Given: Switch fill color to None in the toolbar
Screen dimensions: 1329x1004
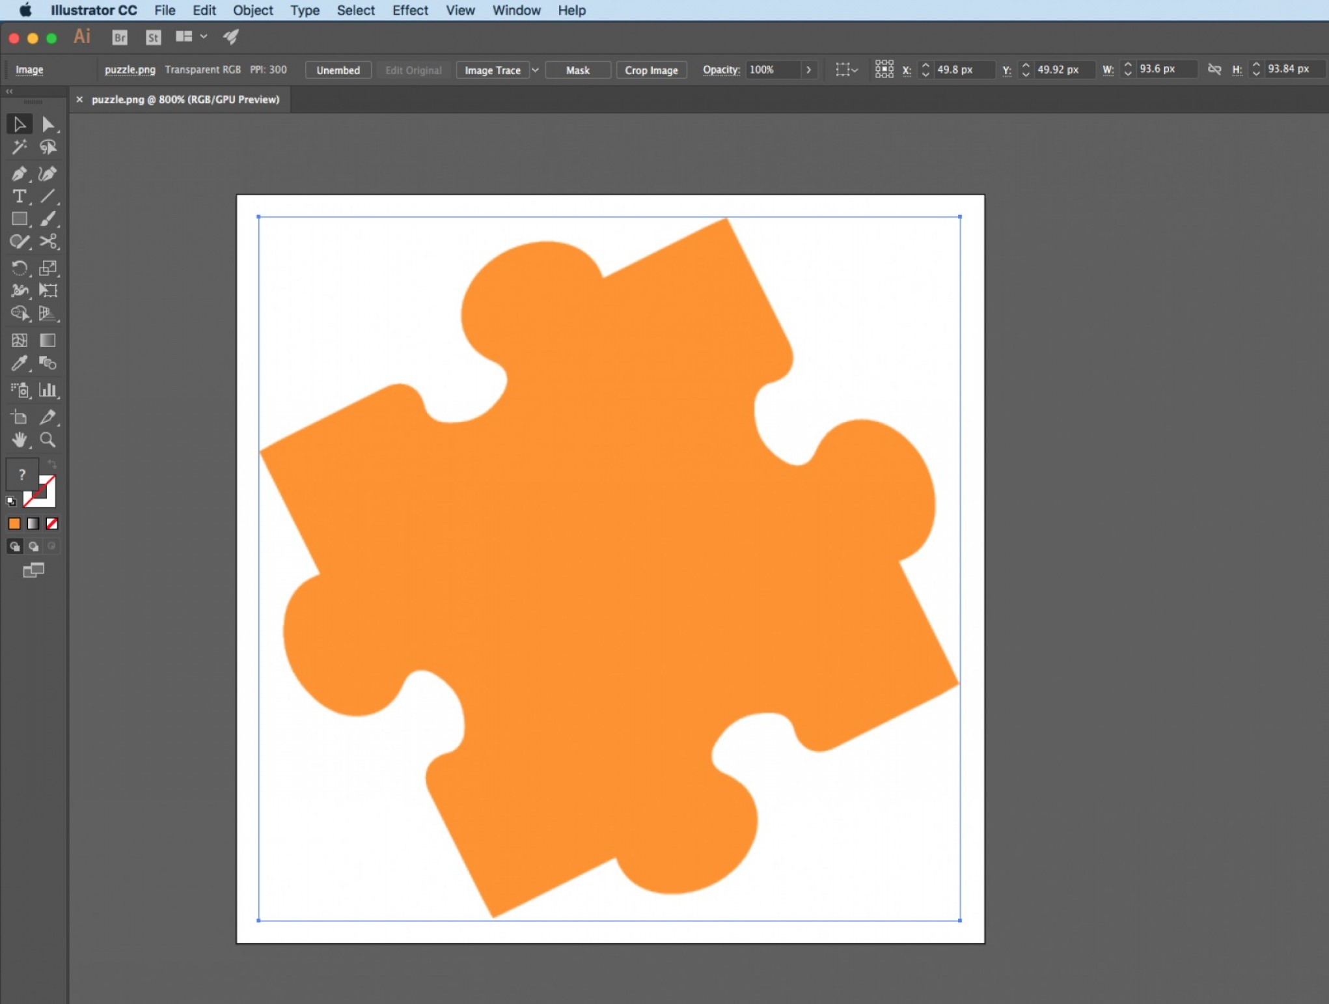Looking at the screenshot, I should (52, 523).
